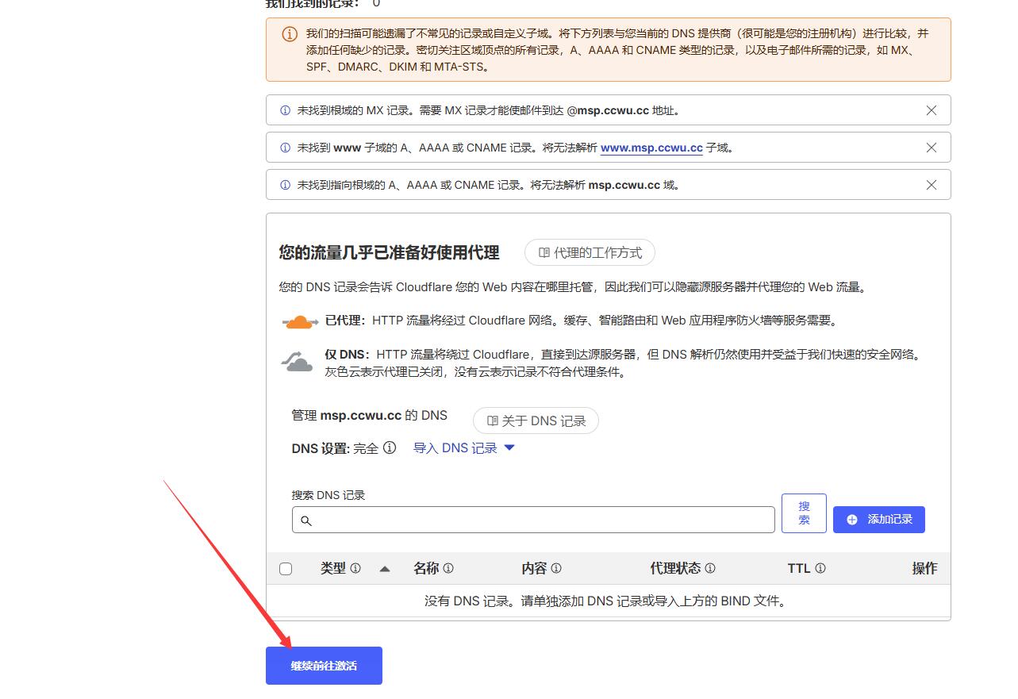
Task: Click the 继续前往激活 button
Action: coord(324,666)
